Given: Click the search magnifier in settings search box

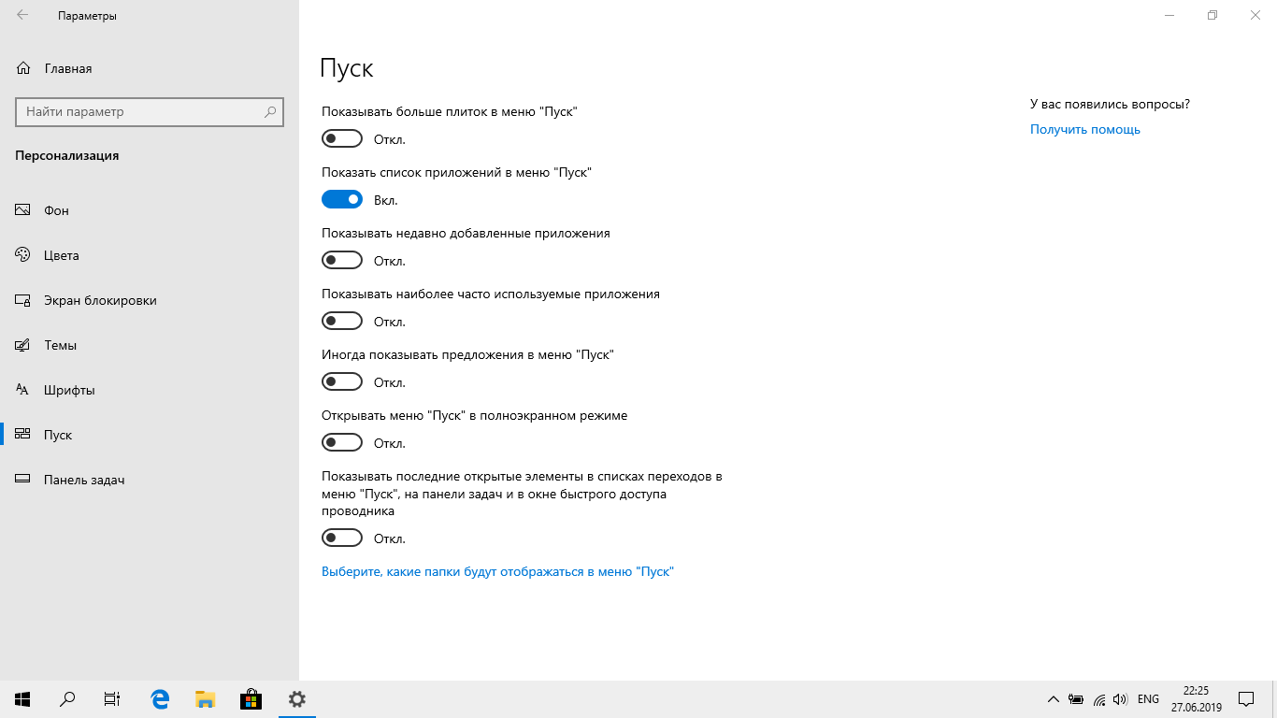Looking at the screenshot, I should 270,112.
